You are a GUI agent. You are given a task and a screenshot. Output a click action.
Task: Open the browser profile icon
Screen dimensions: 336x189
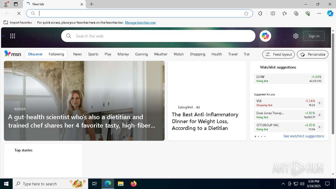(6, 4)
